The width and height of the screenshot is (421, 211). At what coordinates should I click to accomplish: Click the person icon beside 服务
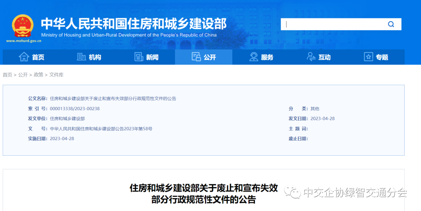point(254,57)
